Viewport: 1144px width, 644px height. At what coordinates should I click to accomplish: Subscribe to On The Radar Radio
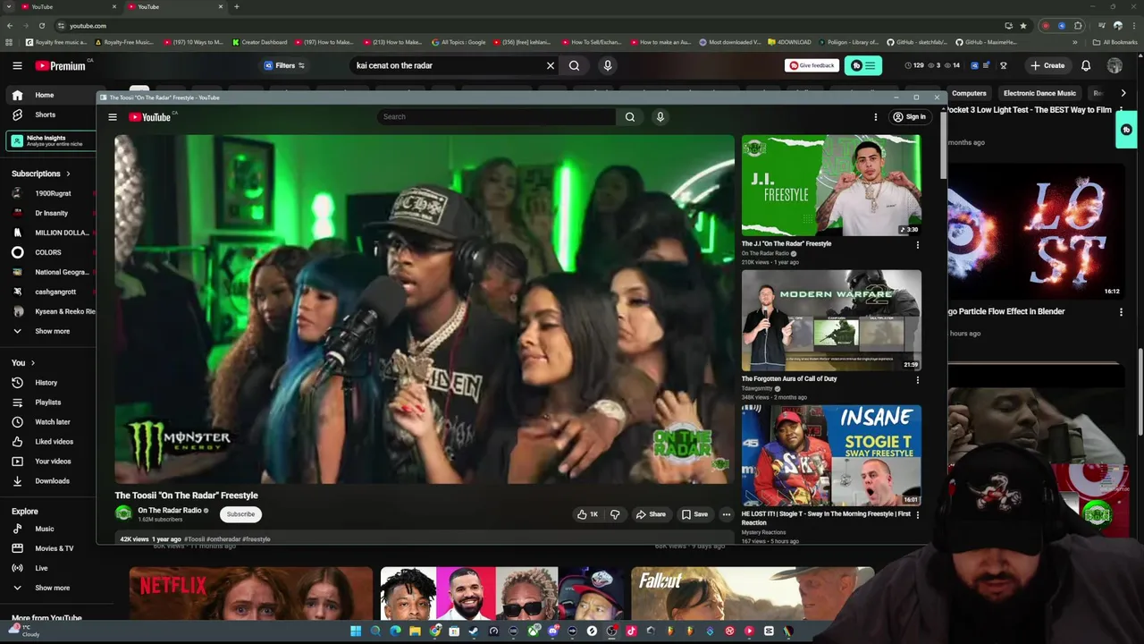pyautogui.click(x=240, y=514)
